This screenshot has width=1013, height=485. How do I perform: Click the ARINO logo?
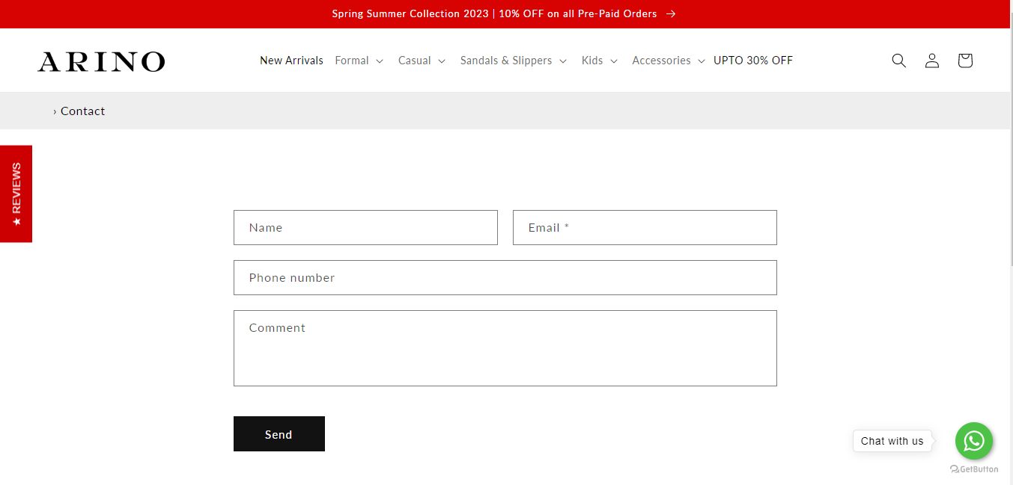click(101, 61)
